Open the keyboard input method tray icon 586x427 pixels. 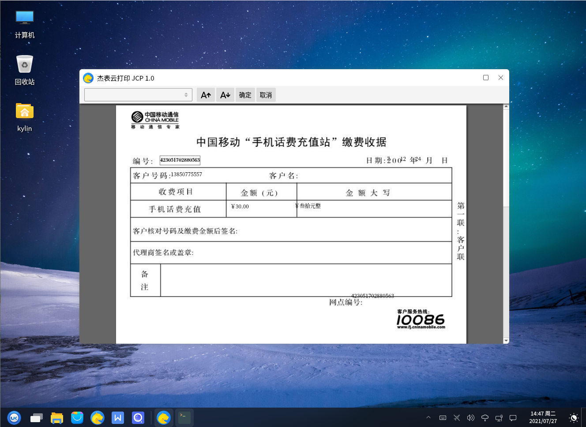pyautogui.click(x=443, y=418)
